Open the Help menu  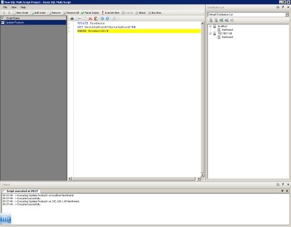23,7
